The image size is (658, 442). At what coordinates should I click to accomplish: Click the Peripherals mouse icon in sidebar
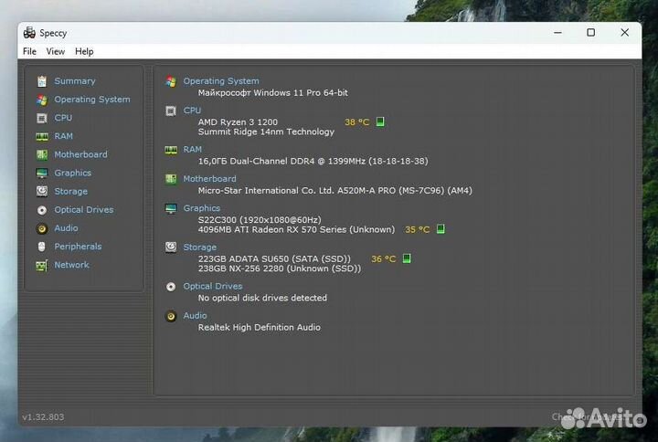coord(42,247)
